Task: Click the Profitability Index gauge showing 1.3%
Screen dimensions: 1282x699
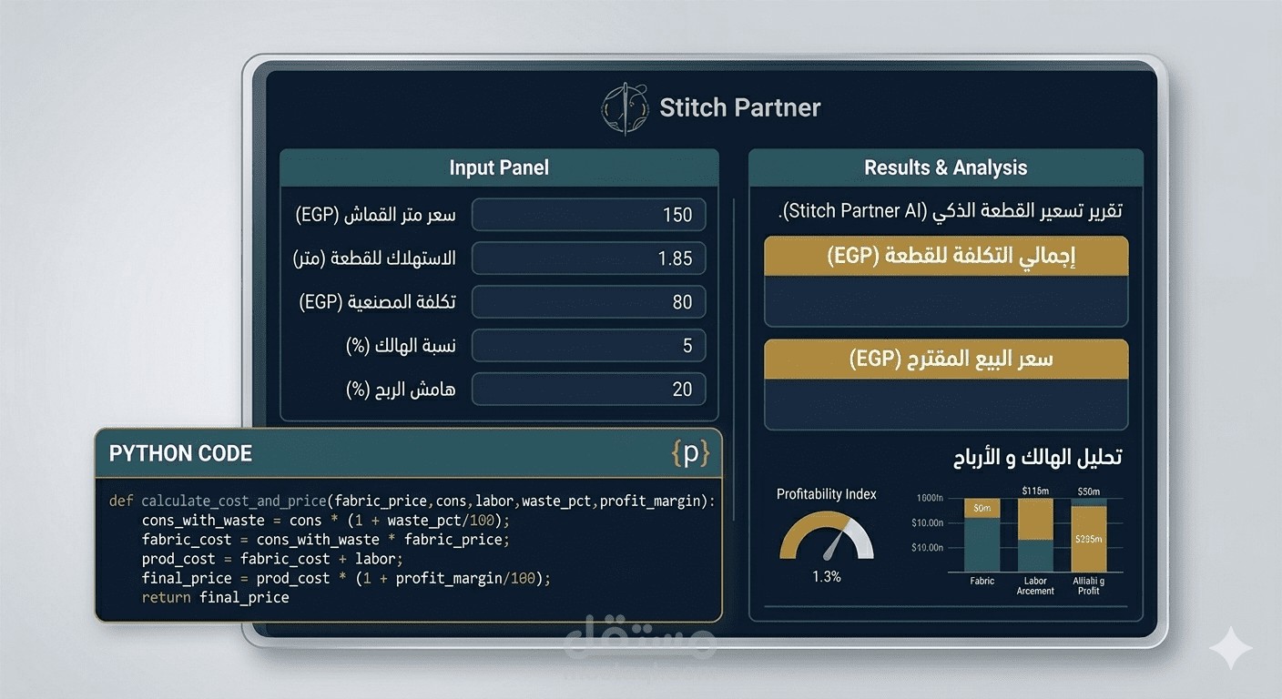Action: pos(826,539)
